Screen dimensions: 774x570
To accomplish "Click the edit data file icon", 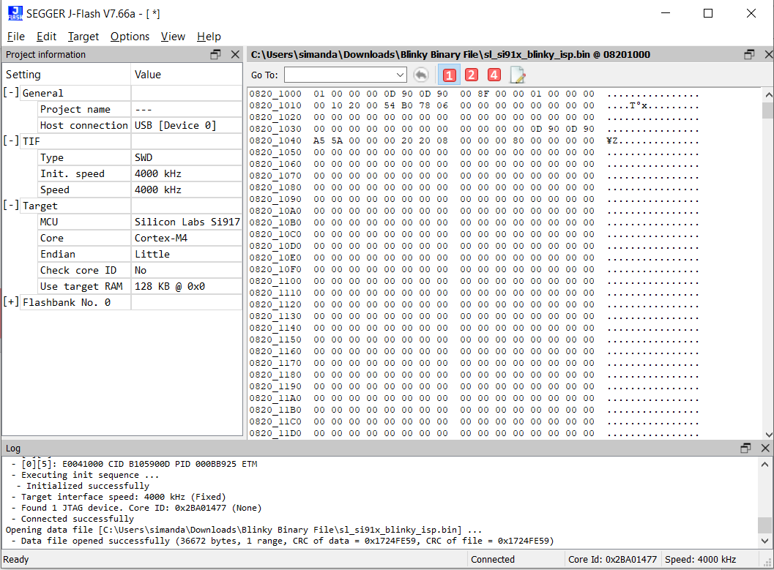I will [x=517, y=75].
